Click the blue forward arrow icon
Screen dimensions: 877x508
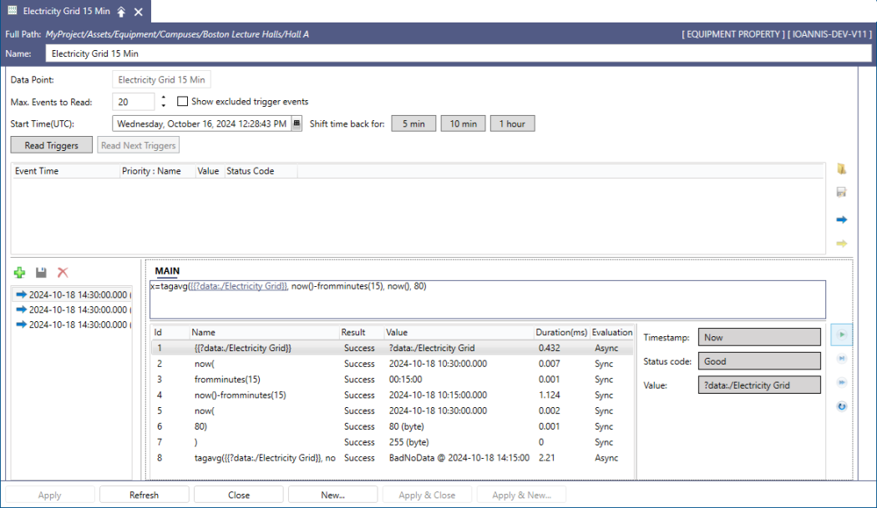point(842,219)
